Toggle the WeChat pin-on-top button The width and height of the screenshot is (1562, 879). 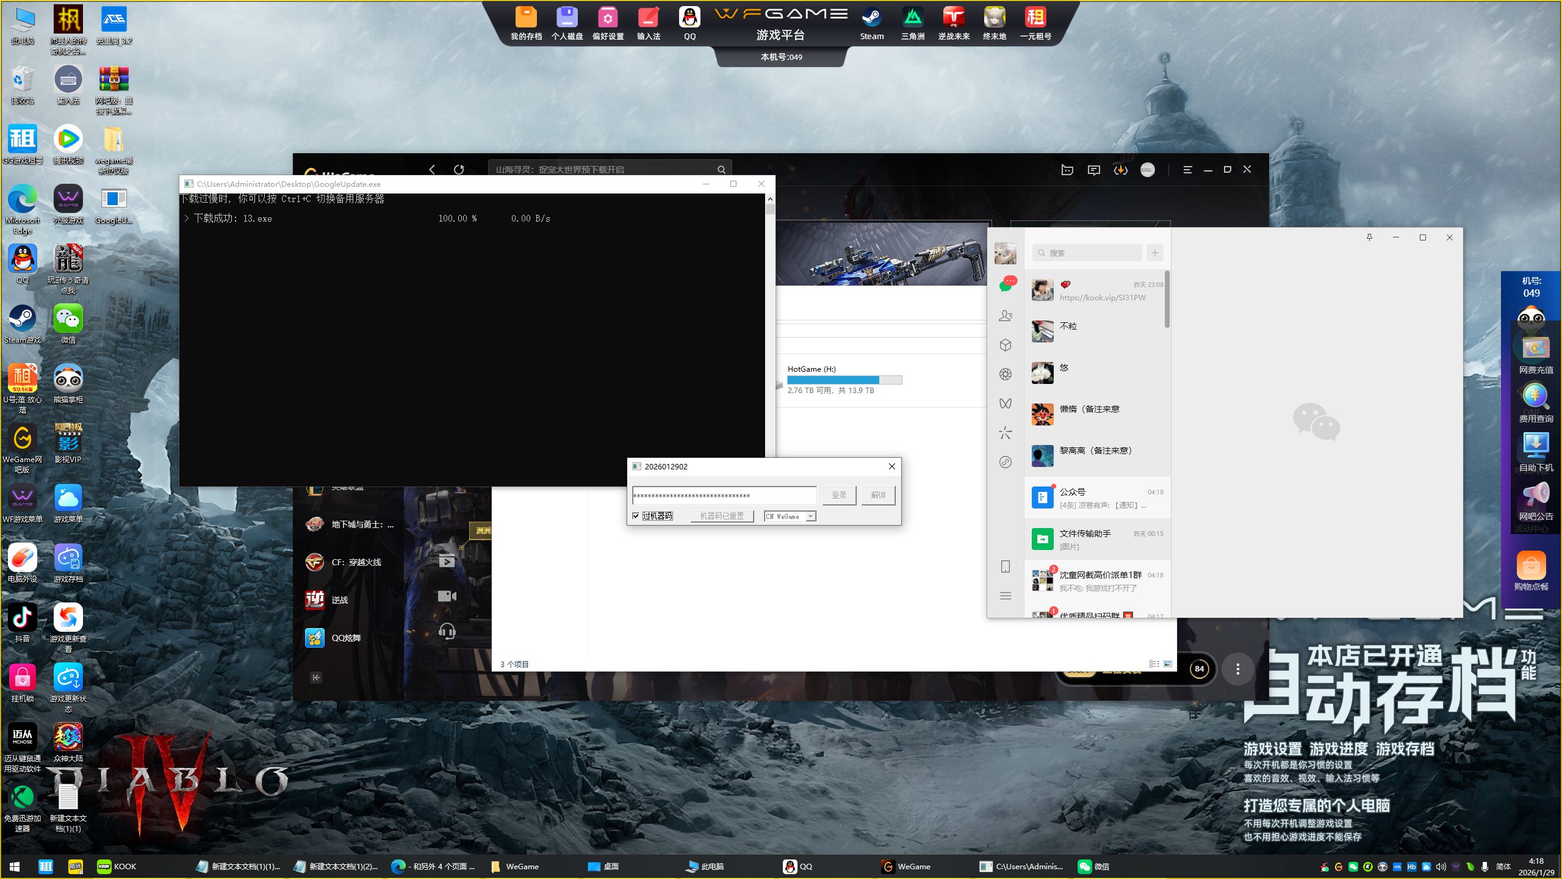1369,237
